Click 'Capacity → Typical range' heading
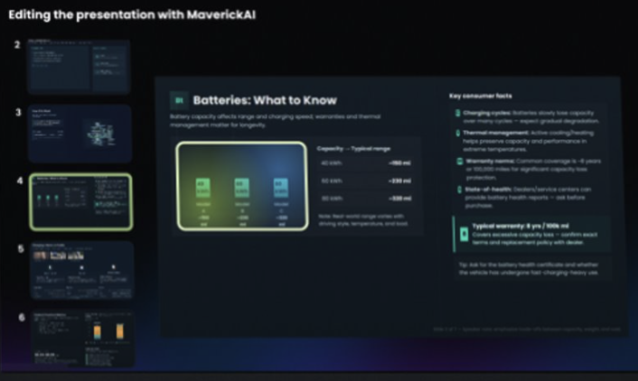Image resolution: width=638 pixels, height=381 pixels. pyautogui.click(x=353, y=148)
